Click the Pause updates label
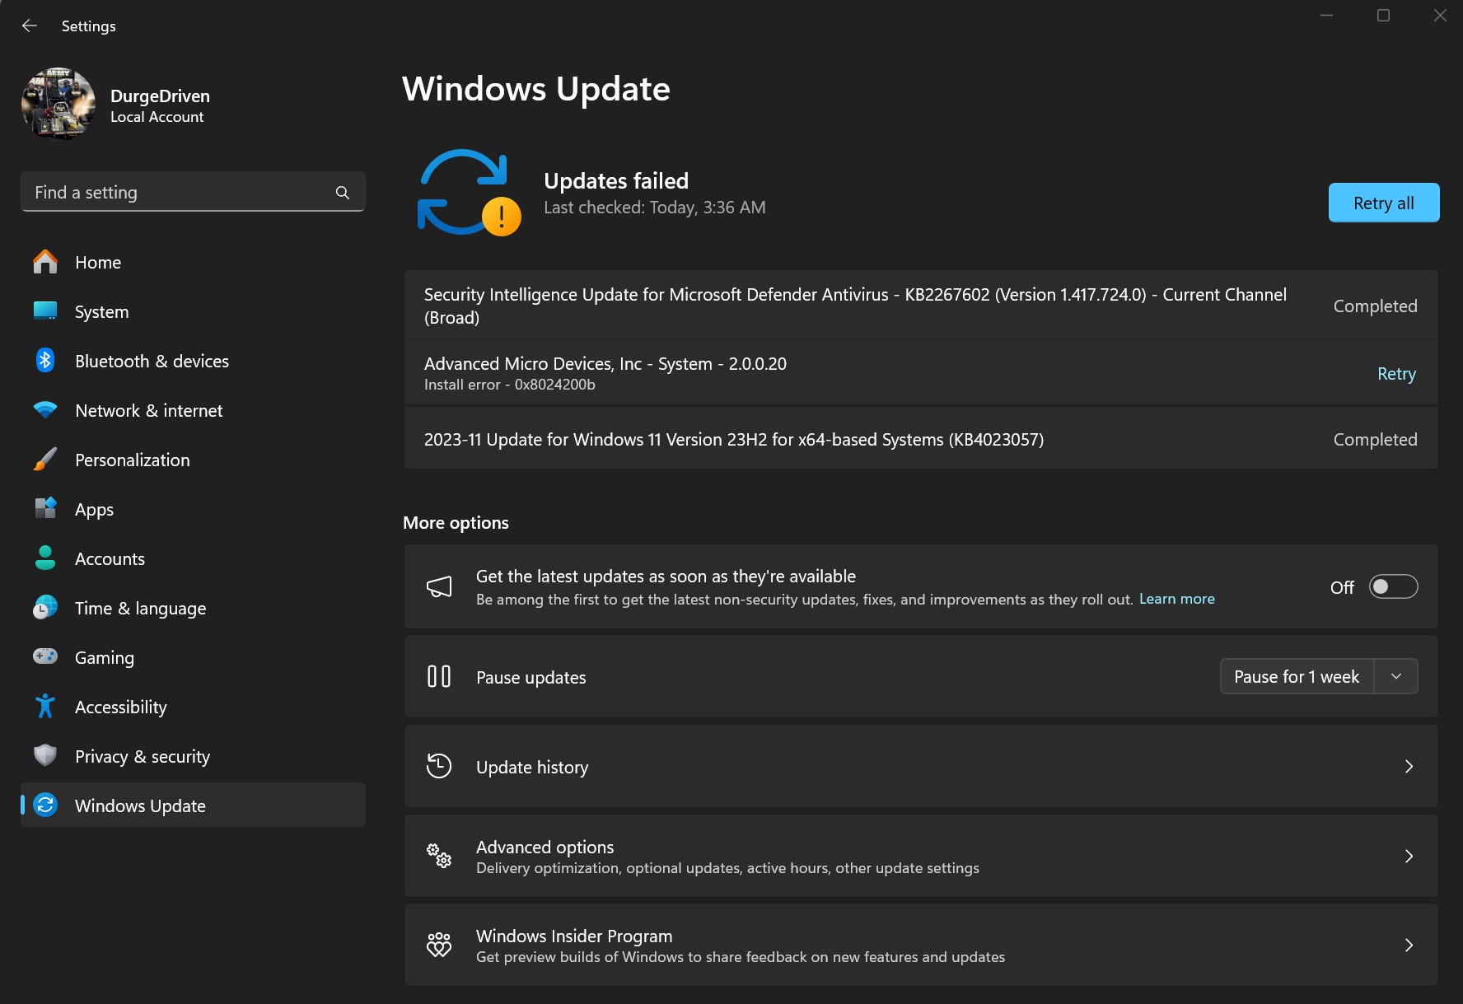The height and width of the screenshot is (1004, 1463). (531, 677)
